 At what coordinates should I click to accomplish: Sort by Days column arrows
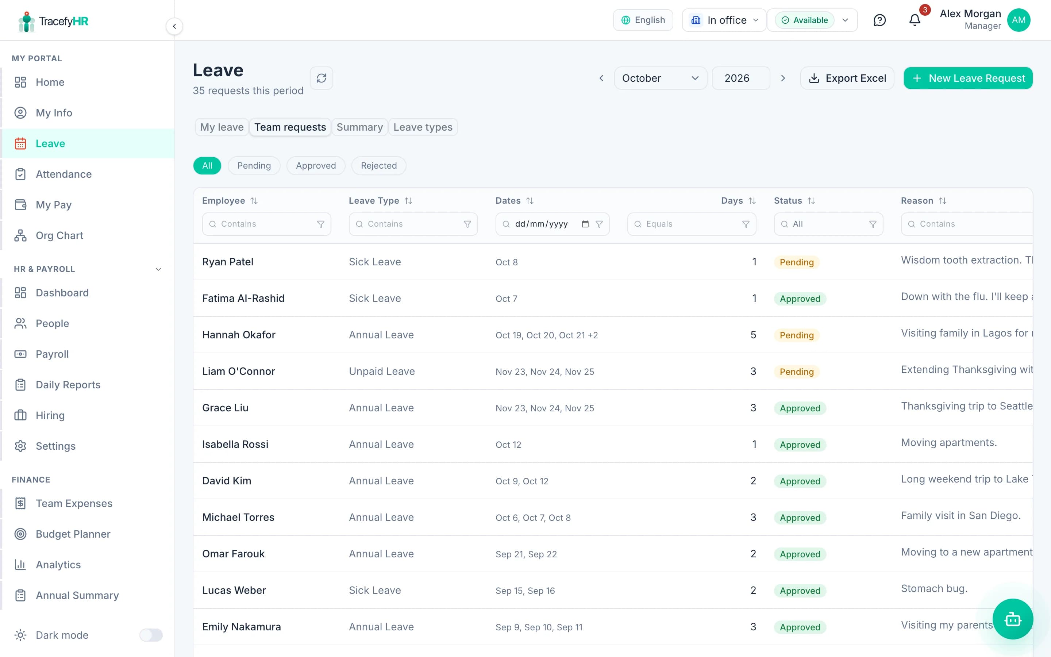(752, 201)
